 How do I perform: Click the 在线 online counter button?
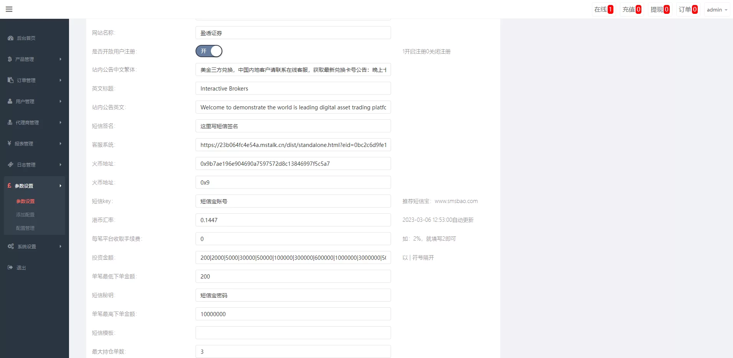604,10
